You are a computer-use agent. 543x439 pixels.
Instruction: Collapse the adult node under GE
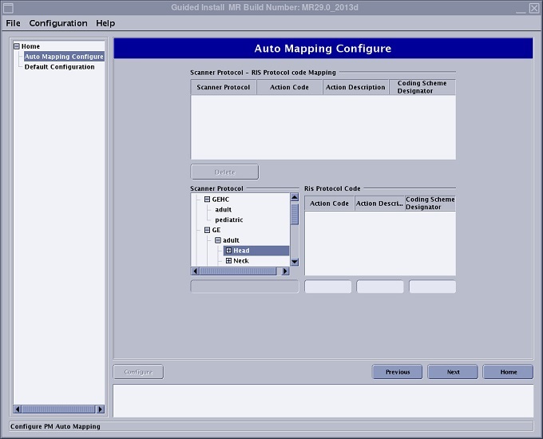217,240
